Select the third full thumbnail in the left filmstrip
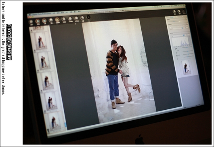The height and width of the screenshot is (147, 214). click(x=47, y=81)
